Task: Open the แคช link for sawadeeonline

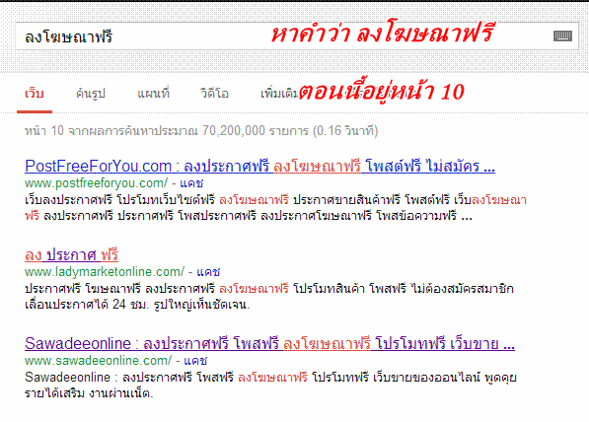Action: tap(195, 361)
